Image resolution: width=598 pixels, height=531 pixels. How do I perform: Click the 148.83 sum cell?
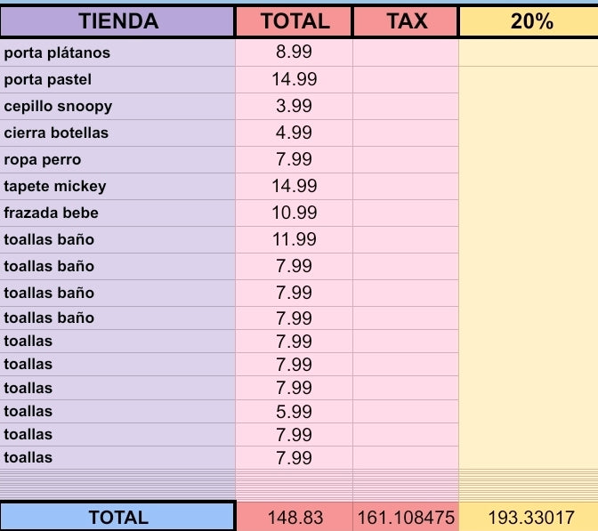pyautogui.click(x=294, y=517)
